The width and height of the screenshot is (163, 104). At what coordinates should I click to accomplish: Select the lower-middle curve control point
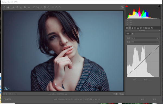click(x=135, y=69)
